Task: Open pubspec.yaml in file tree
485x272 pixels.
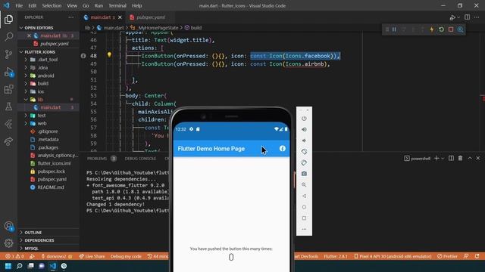Action: coord(52,179)
